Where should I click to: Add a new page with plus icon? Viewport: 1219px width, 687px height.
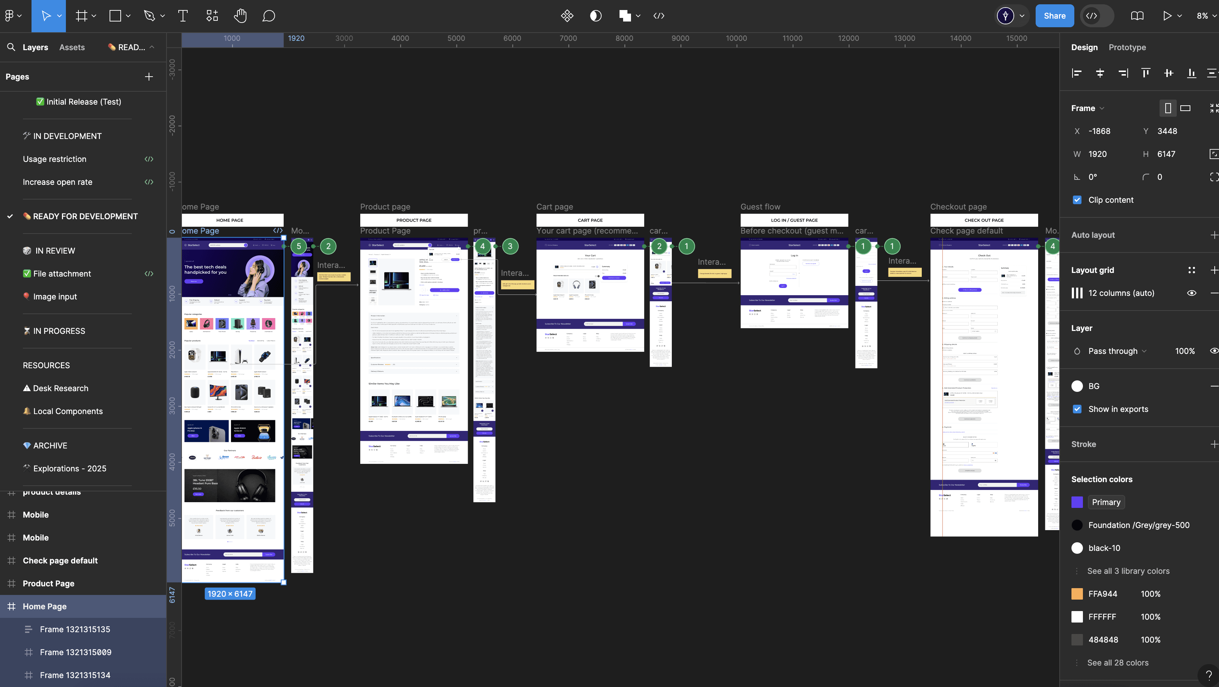(x=149, y=77)
